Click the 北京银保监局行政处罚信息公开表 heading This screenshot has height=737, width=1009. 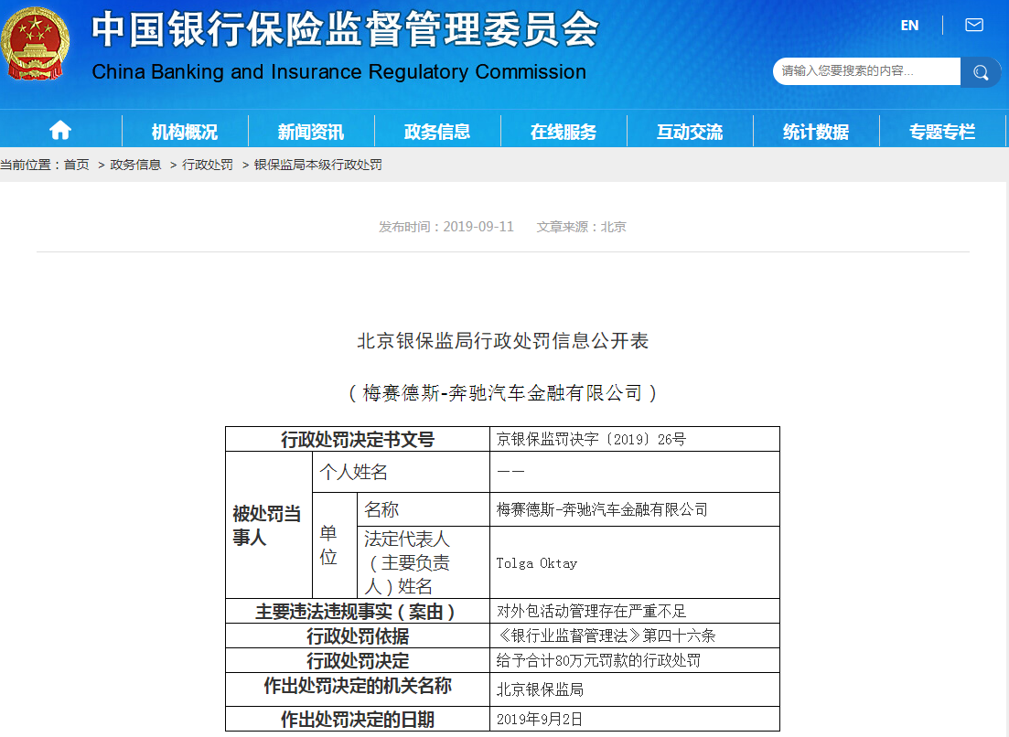click(x=502, y=341)
